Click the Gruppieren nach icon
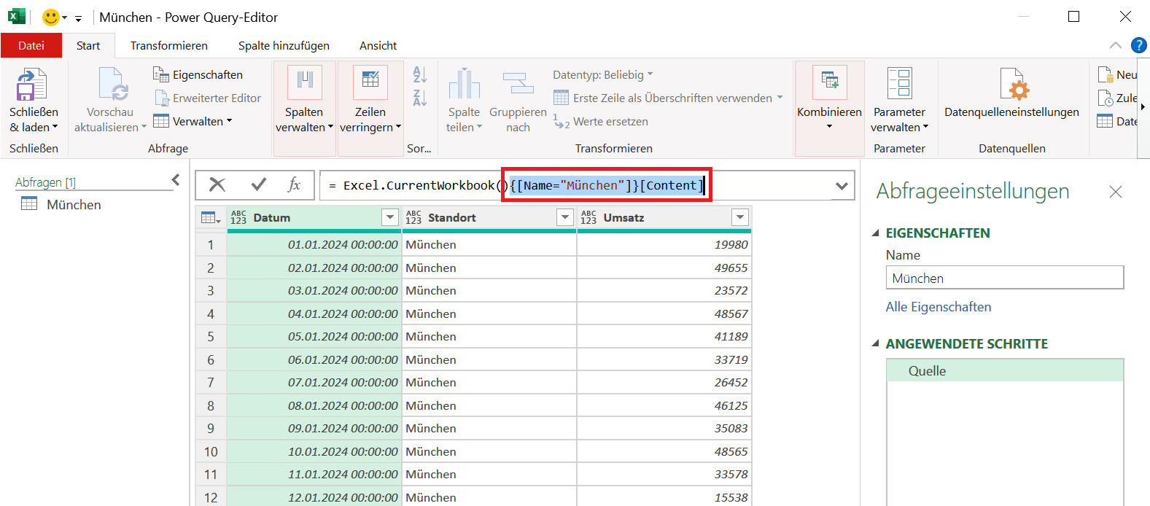This screenshot has width=1150, height=506. tap(518, 83)
